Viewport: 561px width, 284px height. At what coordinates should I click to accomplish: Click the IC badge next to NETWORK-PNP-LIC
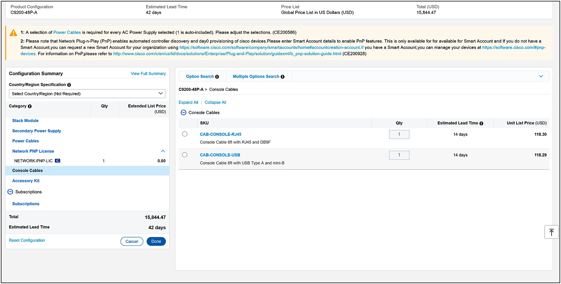[x=58, y=161]
